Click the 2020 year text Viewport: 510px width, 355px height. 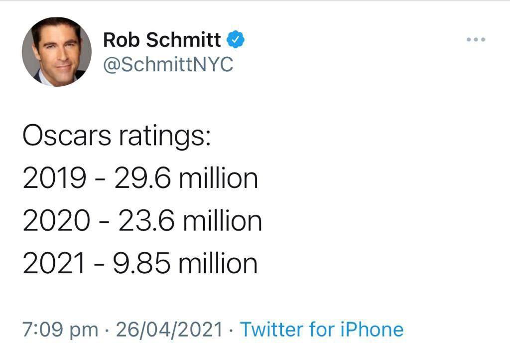pyautogui.click(x=56, y=221)
